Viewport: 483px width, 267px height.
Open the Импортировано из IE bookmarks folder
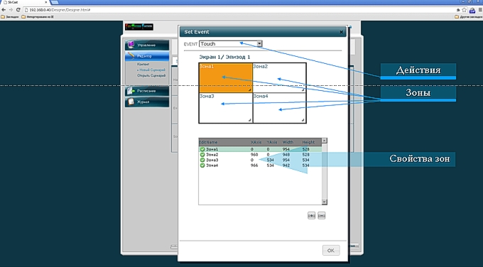pyautogui.click(x=38, y=17)
